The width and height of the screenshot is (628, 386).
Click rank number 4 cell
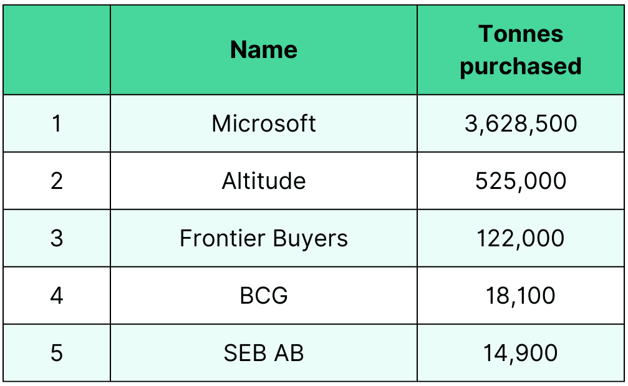click(57, 296)
